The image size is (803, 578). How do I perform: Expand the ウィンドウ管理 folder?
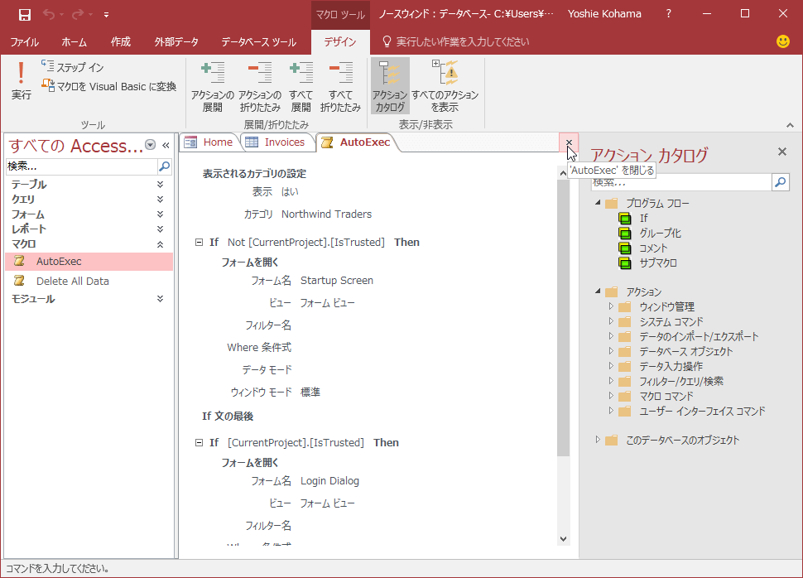pos(611,306)
